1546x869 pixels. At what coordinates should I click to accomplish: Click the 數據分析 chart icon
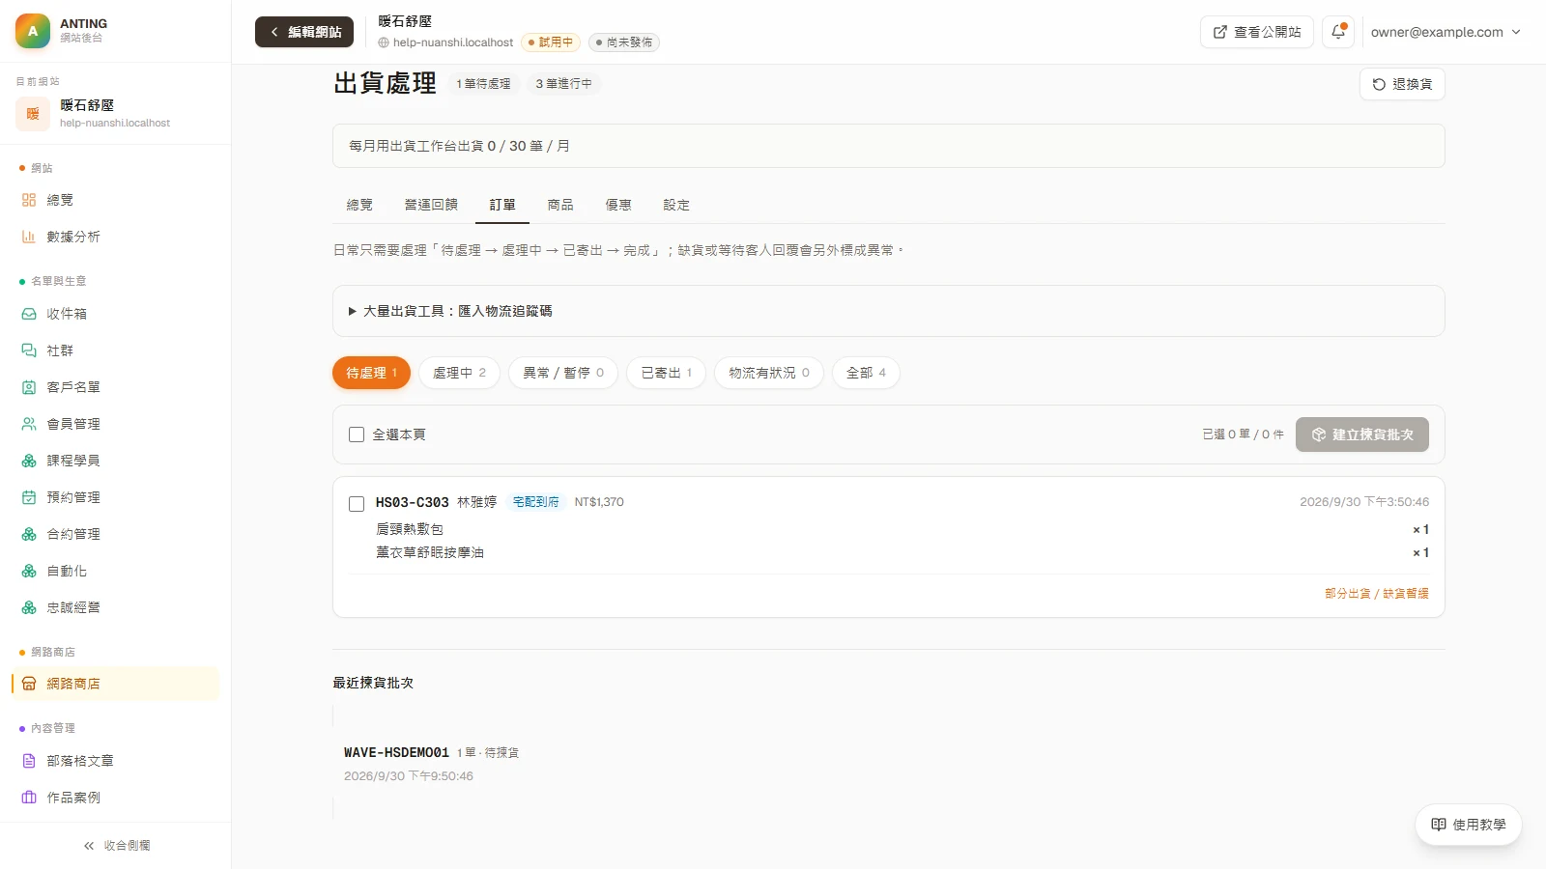[x=29, y=237]
